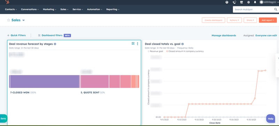Open the Share dropdown

pyautogui.click(x=250, y=20)
